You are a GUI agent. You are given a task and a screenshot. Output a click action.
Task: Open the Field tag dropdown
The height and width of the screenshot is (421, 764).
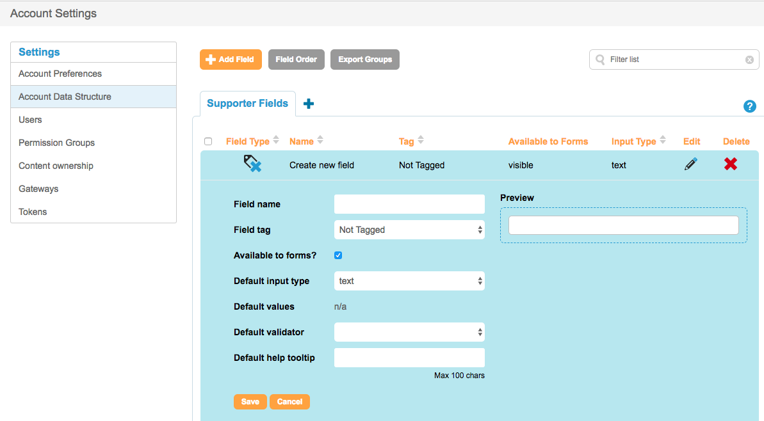click(x=409, y=230)
